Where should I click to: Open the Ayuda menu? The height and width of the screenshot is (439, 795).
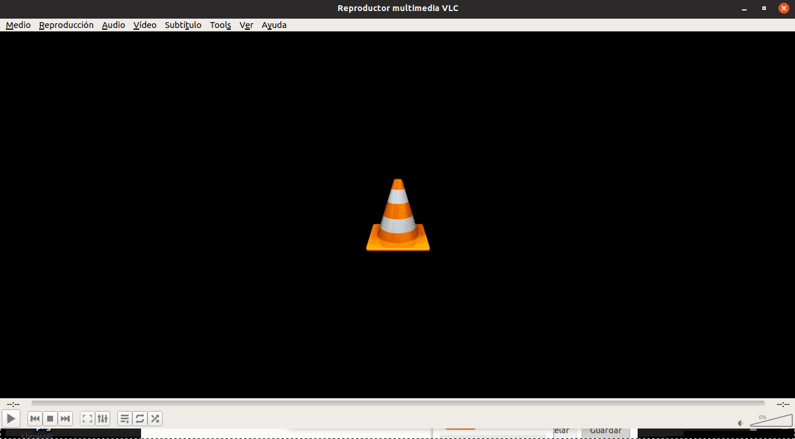(x=274, y=25)
